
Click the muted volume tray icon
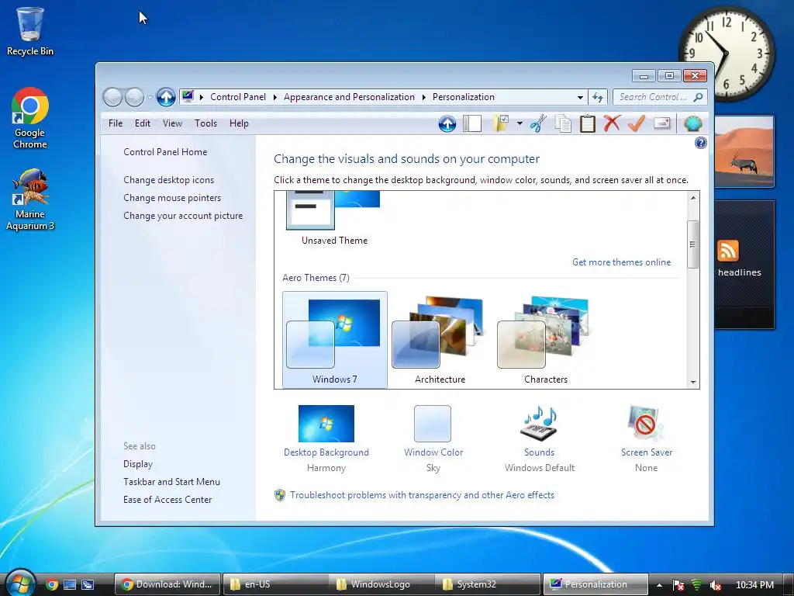pos(715,585)
